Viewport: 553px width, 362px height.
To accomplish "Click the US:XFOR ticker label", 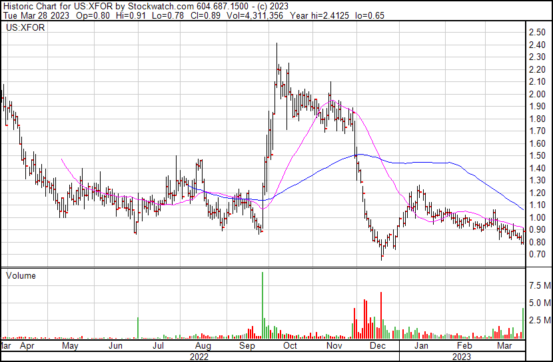I will tap(24, 29).
